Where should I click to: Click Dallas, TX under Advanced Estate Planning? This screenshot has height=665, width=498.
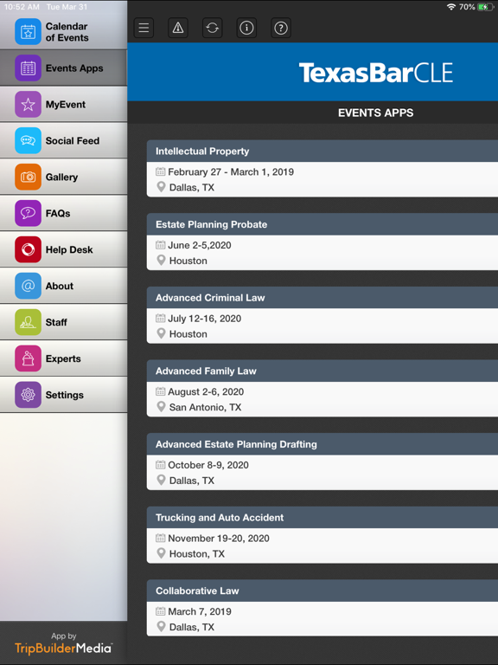(192, 481)
